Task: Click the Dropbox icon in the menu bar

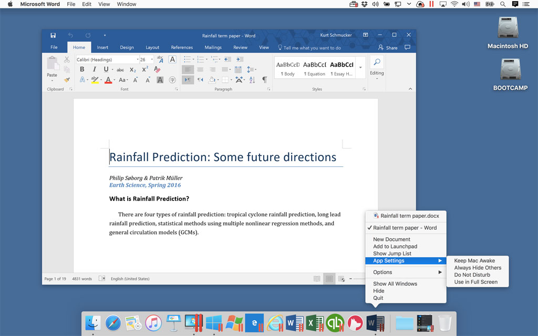Action: (365, 4)
